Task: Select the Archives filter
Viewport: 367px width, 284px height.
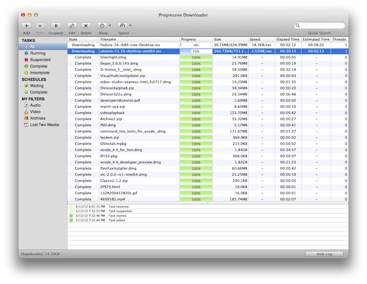Action: coord(38,118)
